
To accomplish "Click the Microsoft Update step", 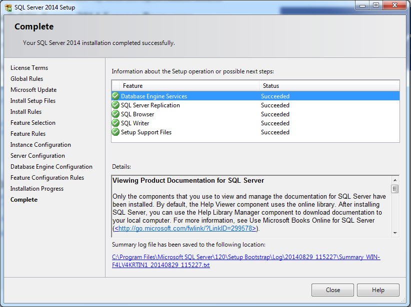I will (33, 90).
